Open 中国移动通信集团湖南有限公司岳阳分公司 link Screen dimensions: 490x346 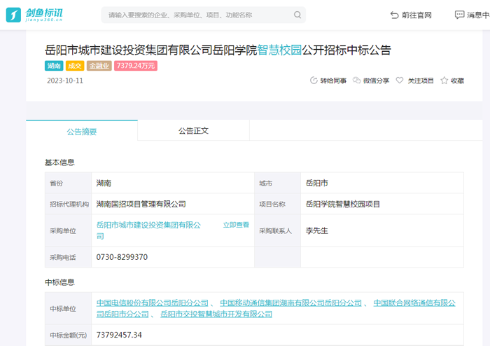tap(290, 303)
